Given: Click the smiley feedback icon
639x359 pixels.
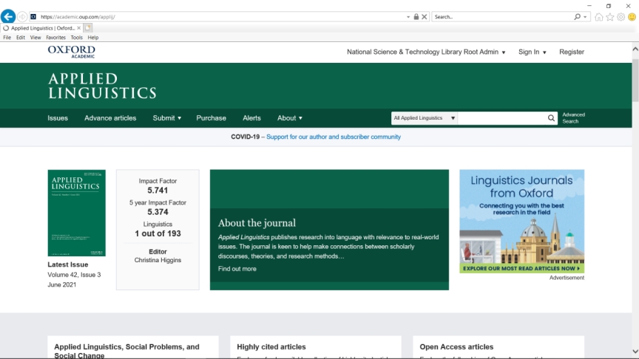Looking at the screenshot, I should click(632, 17).
